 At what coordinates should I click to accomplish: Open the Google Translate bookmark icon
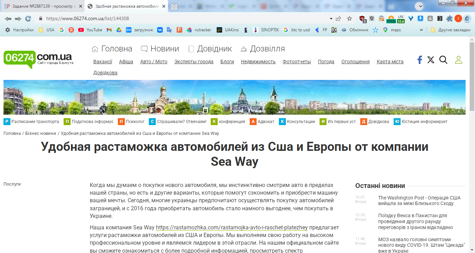(x=169, y=30)
